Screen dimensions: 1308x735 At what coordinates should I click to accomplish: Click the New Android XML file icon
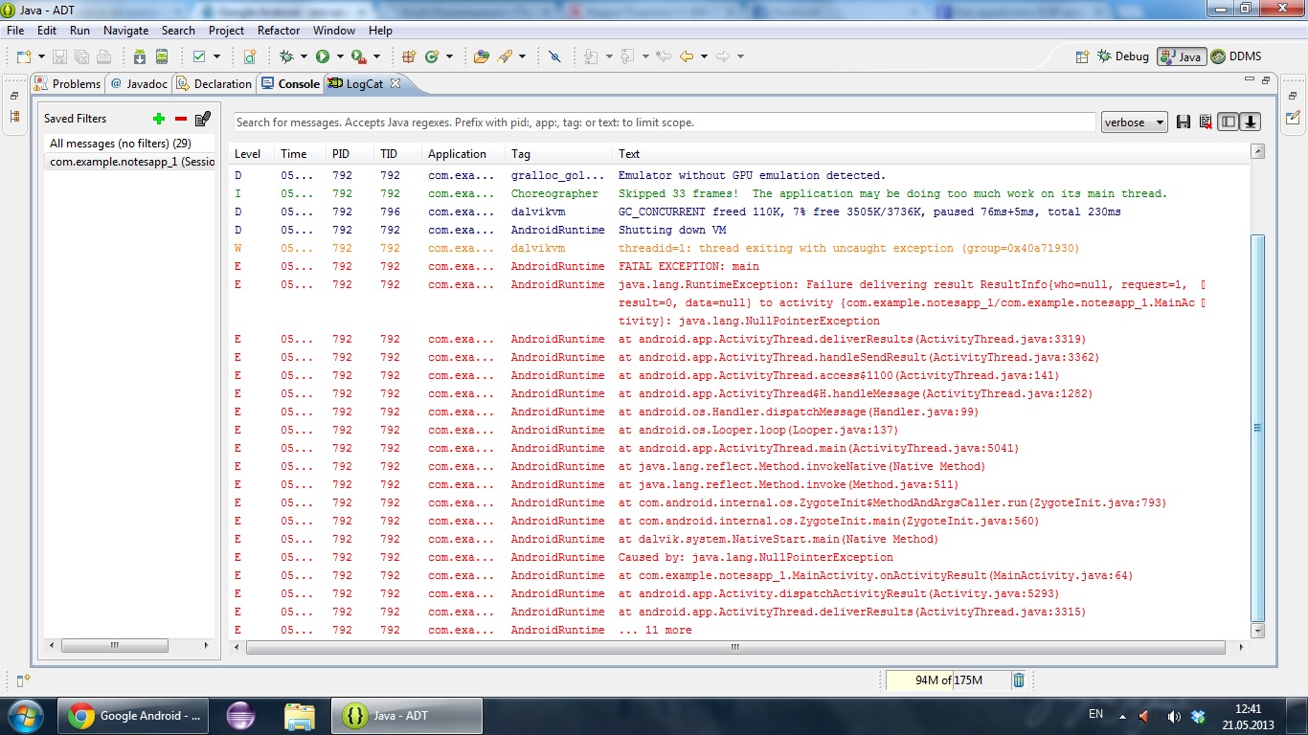coord(250,56)
